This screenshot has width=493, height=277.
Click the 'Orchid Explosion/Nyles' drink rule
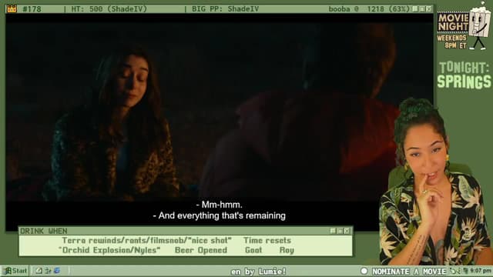tap(109, 250)
